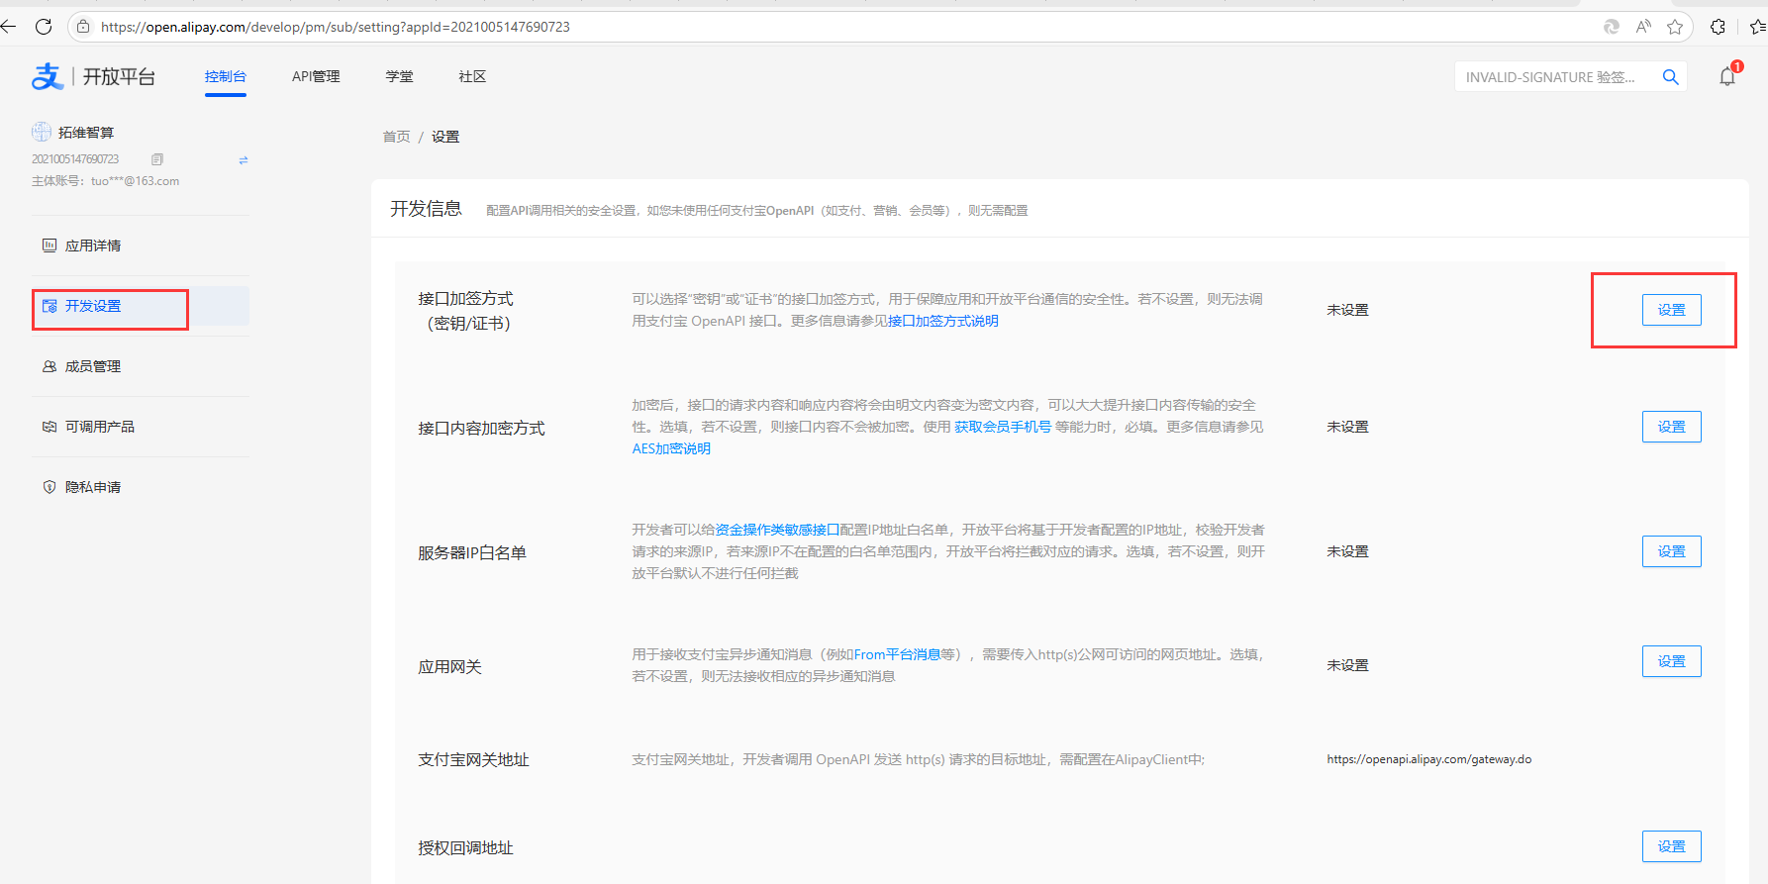The width and height of the screenshot is (1768, 884).
Task: Open the 接口加签方式说明 link
Action: point(943,321)
